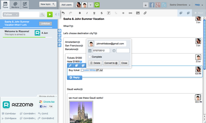Open Sasha Greenbow account menu
The width and height of the screenshot is (206, 123).
(x=180, y=5)
